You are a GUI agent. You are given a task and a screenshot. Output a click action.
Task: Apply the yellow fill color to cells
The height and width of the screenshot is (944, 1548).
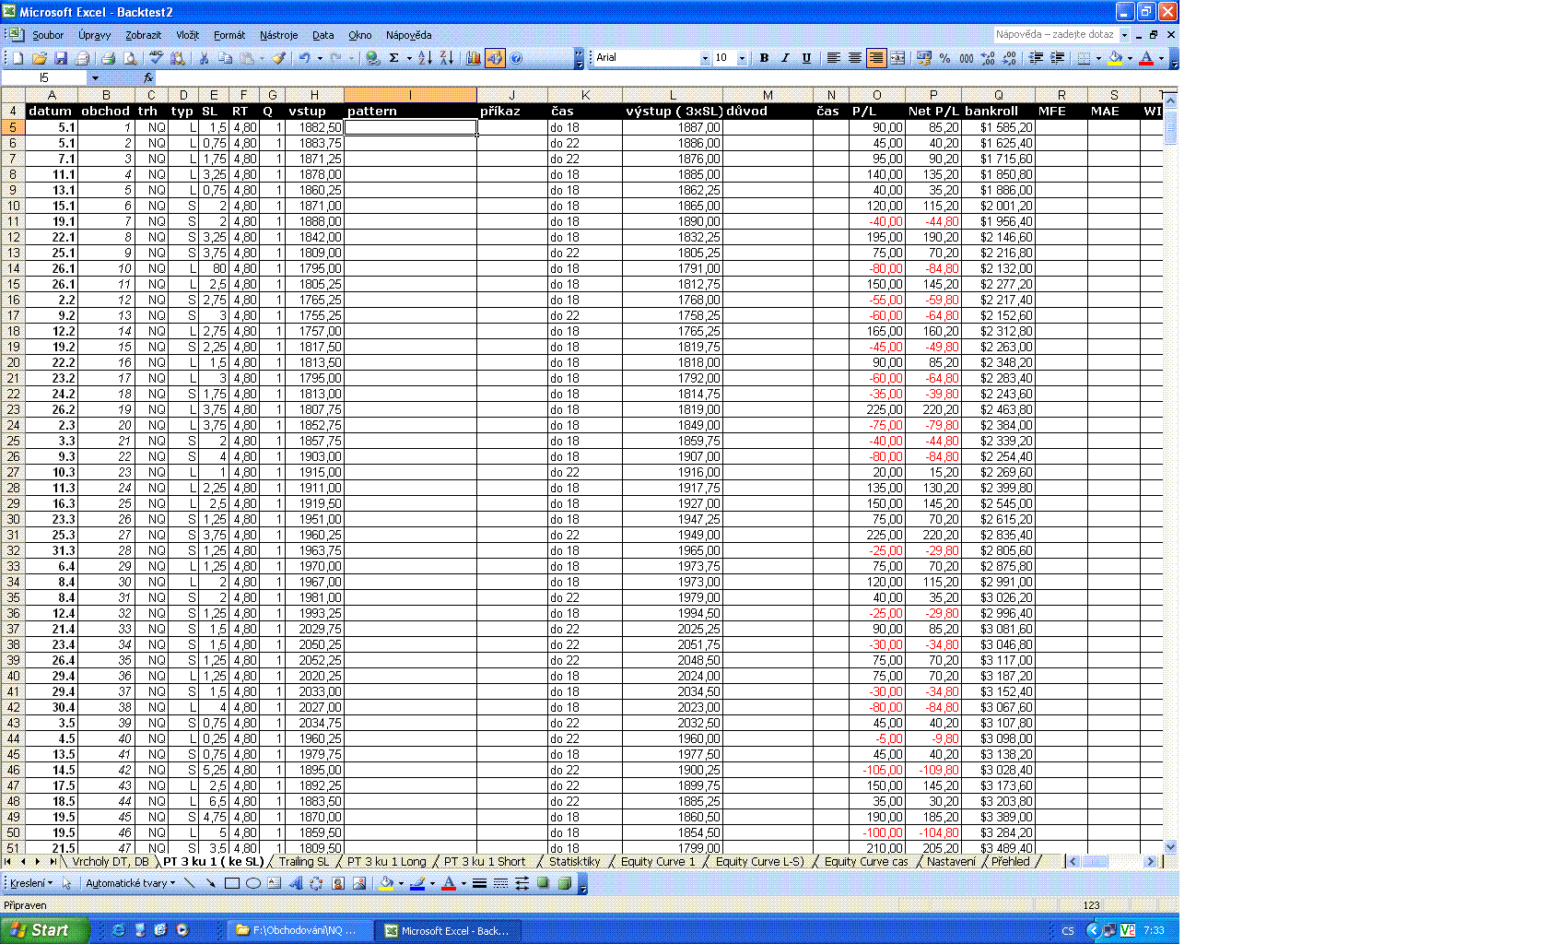click(1115, 58)
